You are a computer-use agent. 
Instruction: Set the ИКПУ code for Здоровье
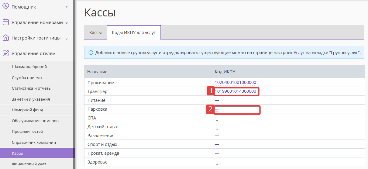(217, 162)
